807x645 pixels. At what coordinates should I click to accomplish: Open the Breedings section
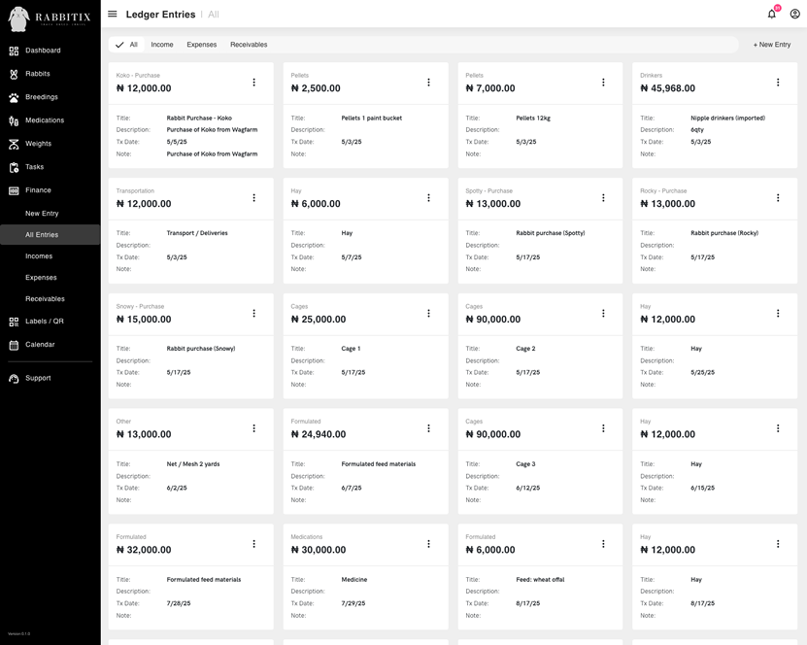click(43, 96)
